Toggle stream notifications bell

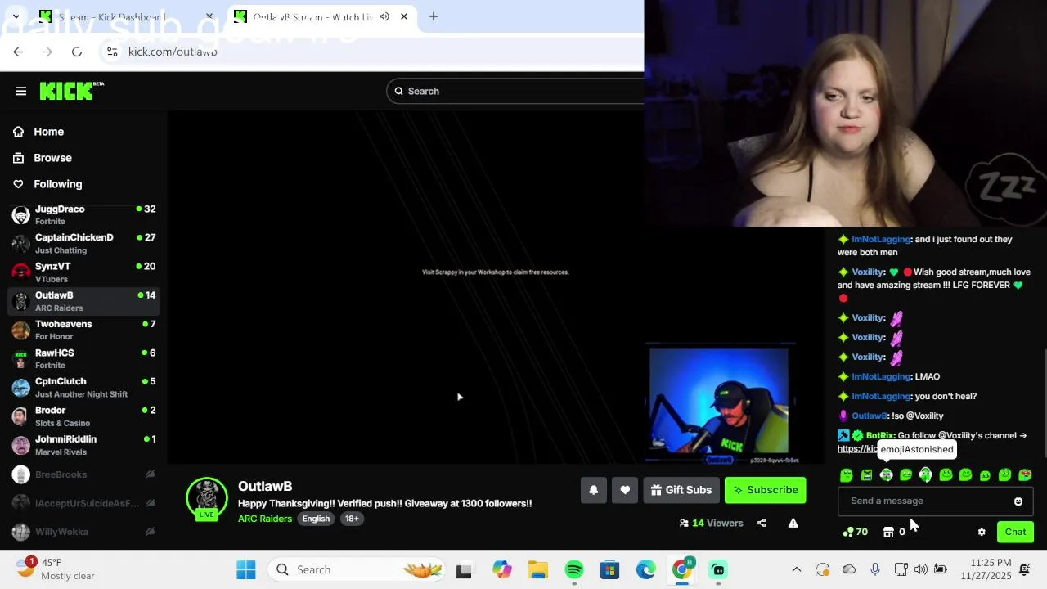594,490
